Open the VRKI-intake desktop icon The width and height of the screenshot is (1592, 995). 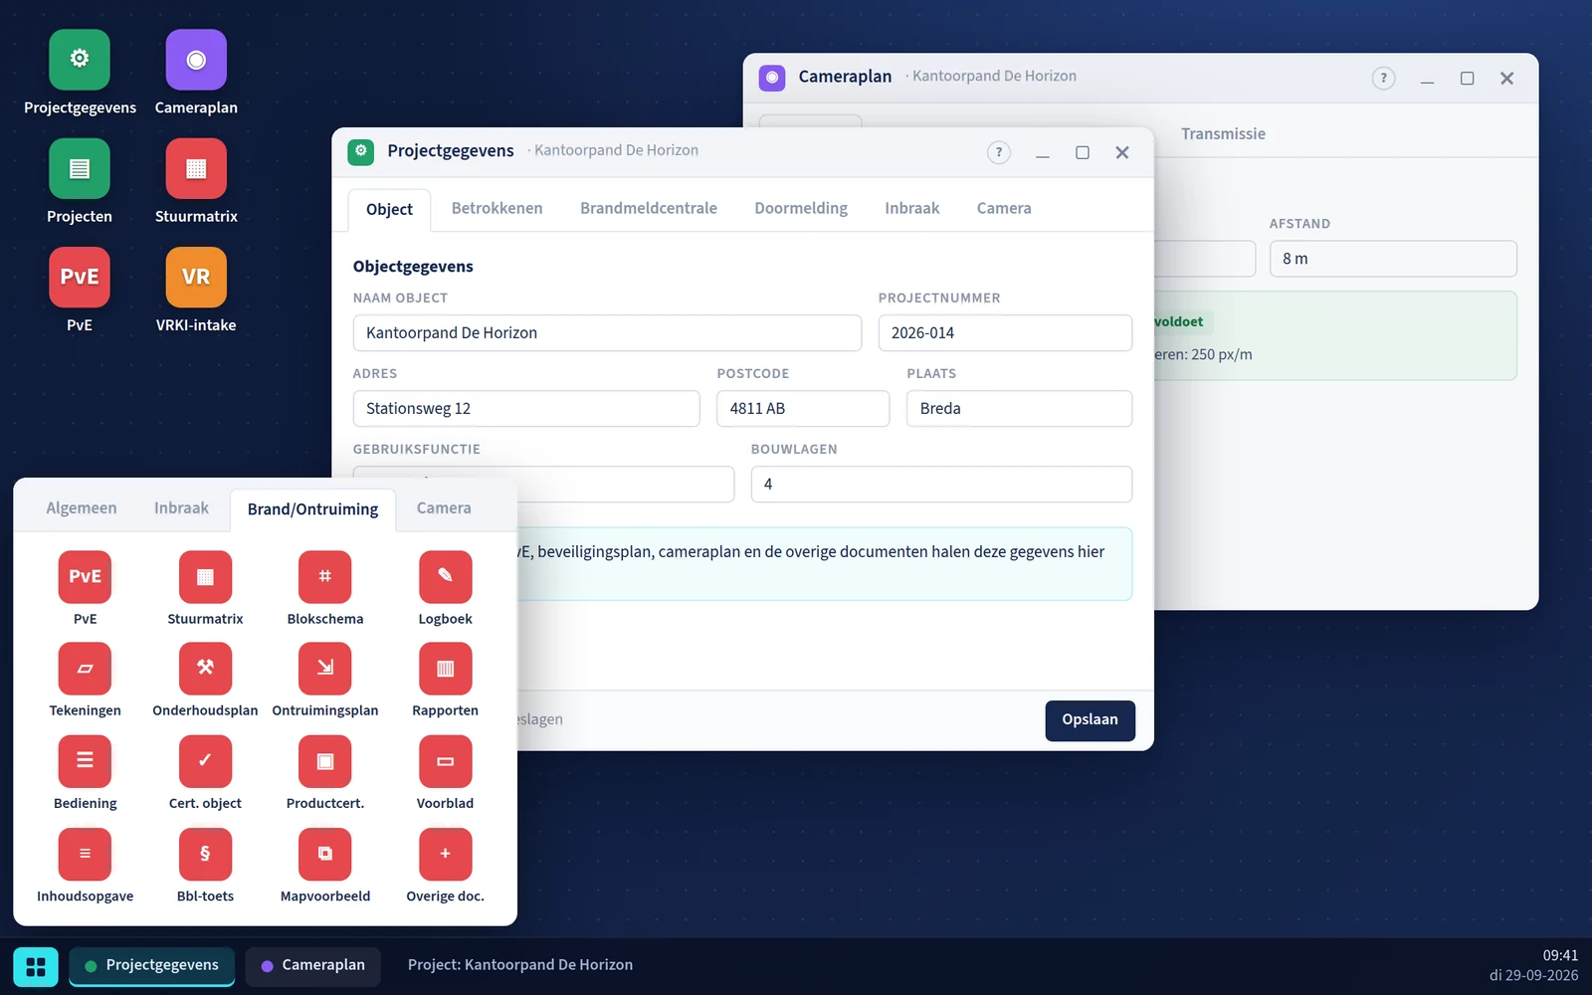pyautogui.click(x=196, y=290)
